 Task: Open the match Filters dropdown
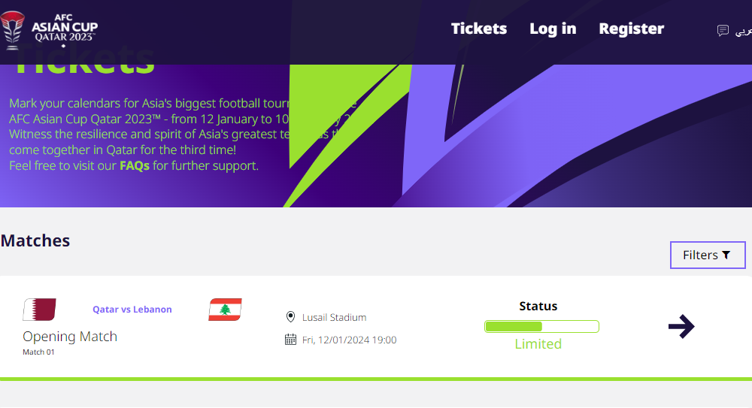coord(707,255)
